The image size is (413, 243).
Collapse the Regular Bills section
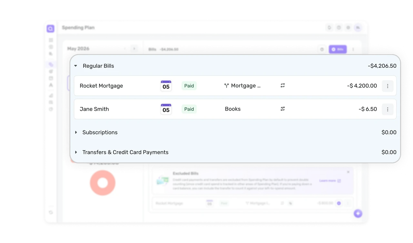(x=76, y=66)
